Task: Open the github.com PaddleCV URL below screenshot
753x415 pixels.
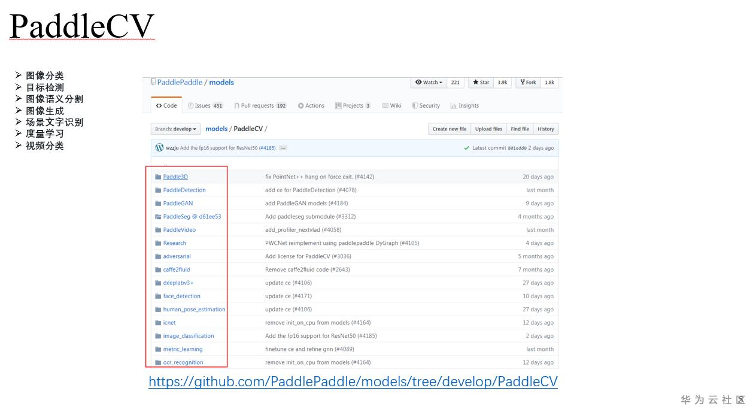Action: pos(353,381)
